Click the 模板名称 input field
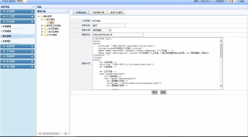This screenshot has width=248, height=137. [109, 25]
